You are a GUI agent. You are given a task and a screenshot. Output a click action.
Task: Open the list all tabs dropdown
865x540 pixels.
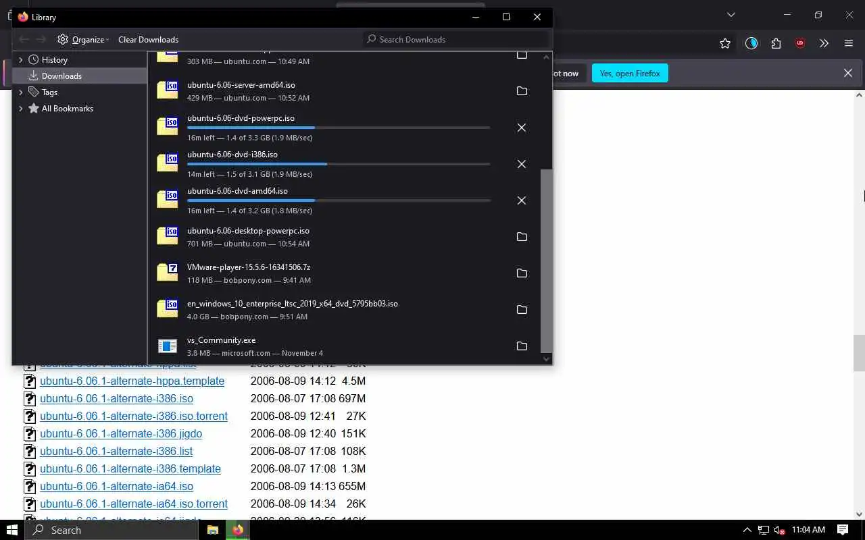pyautogui.click(x=731, y=15)
